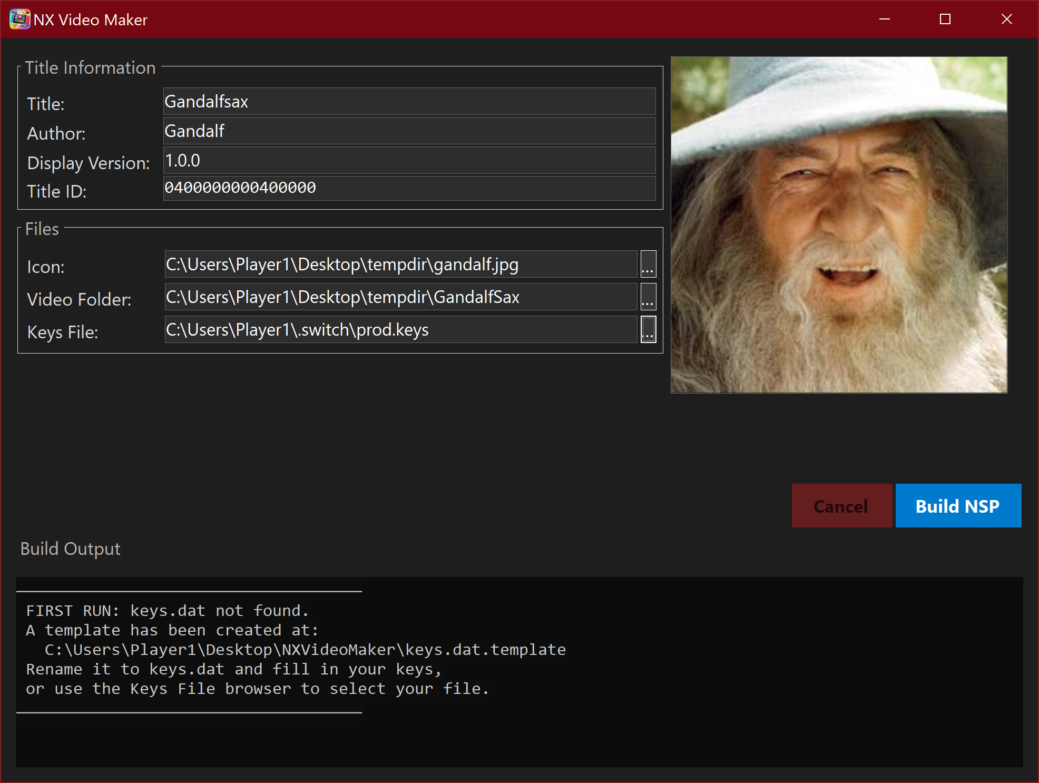Click the Video Folder path field

click(x=401, y=297)
